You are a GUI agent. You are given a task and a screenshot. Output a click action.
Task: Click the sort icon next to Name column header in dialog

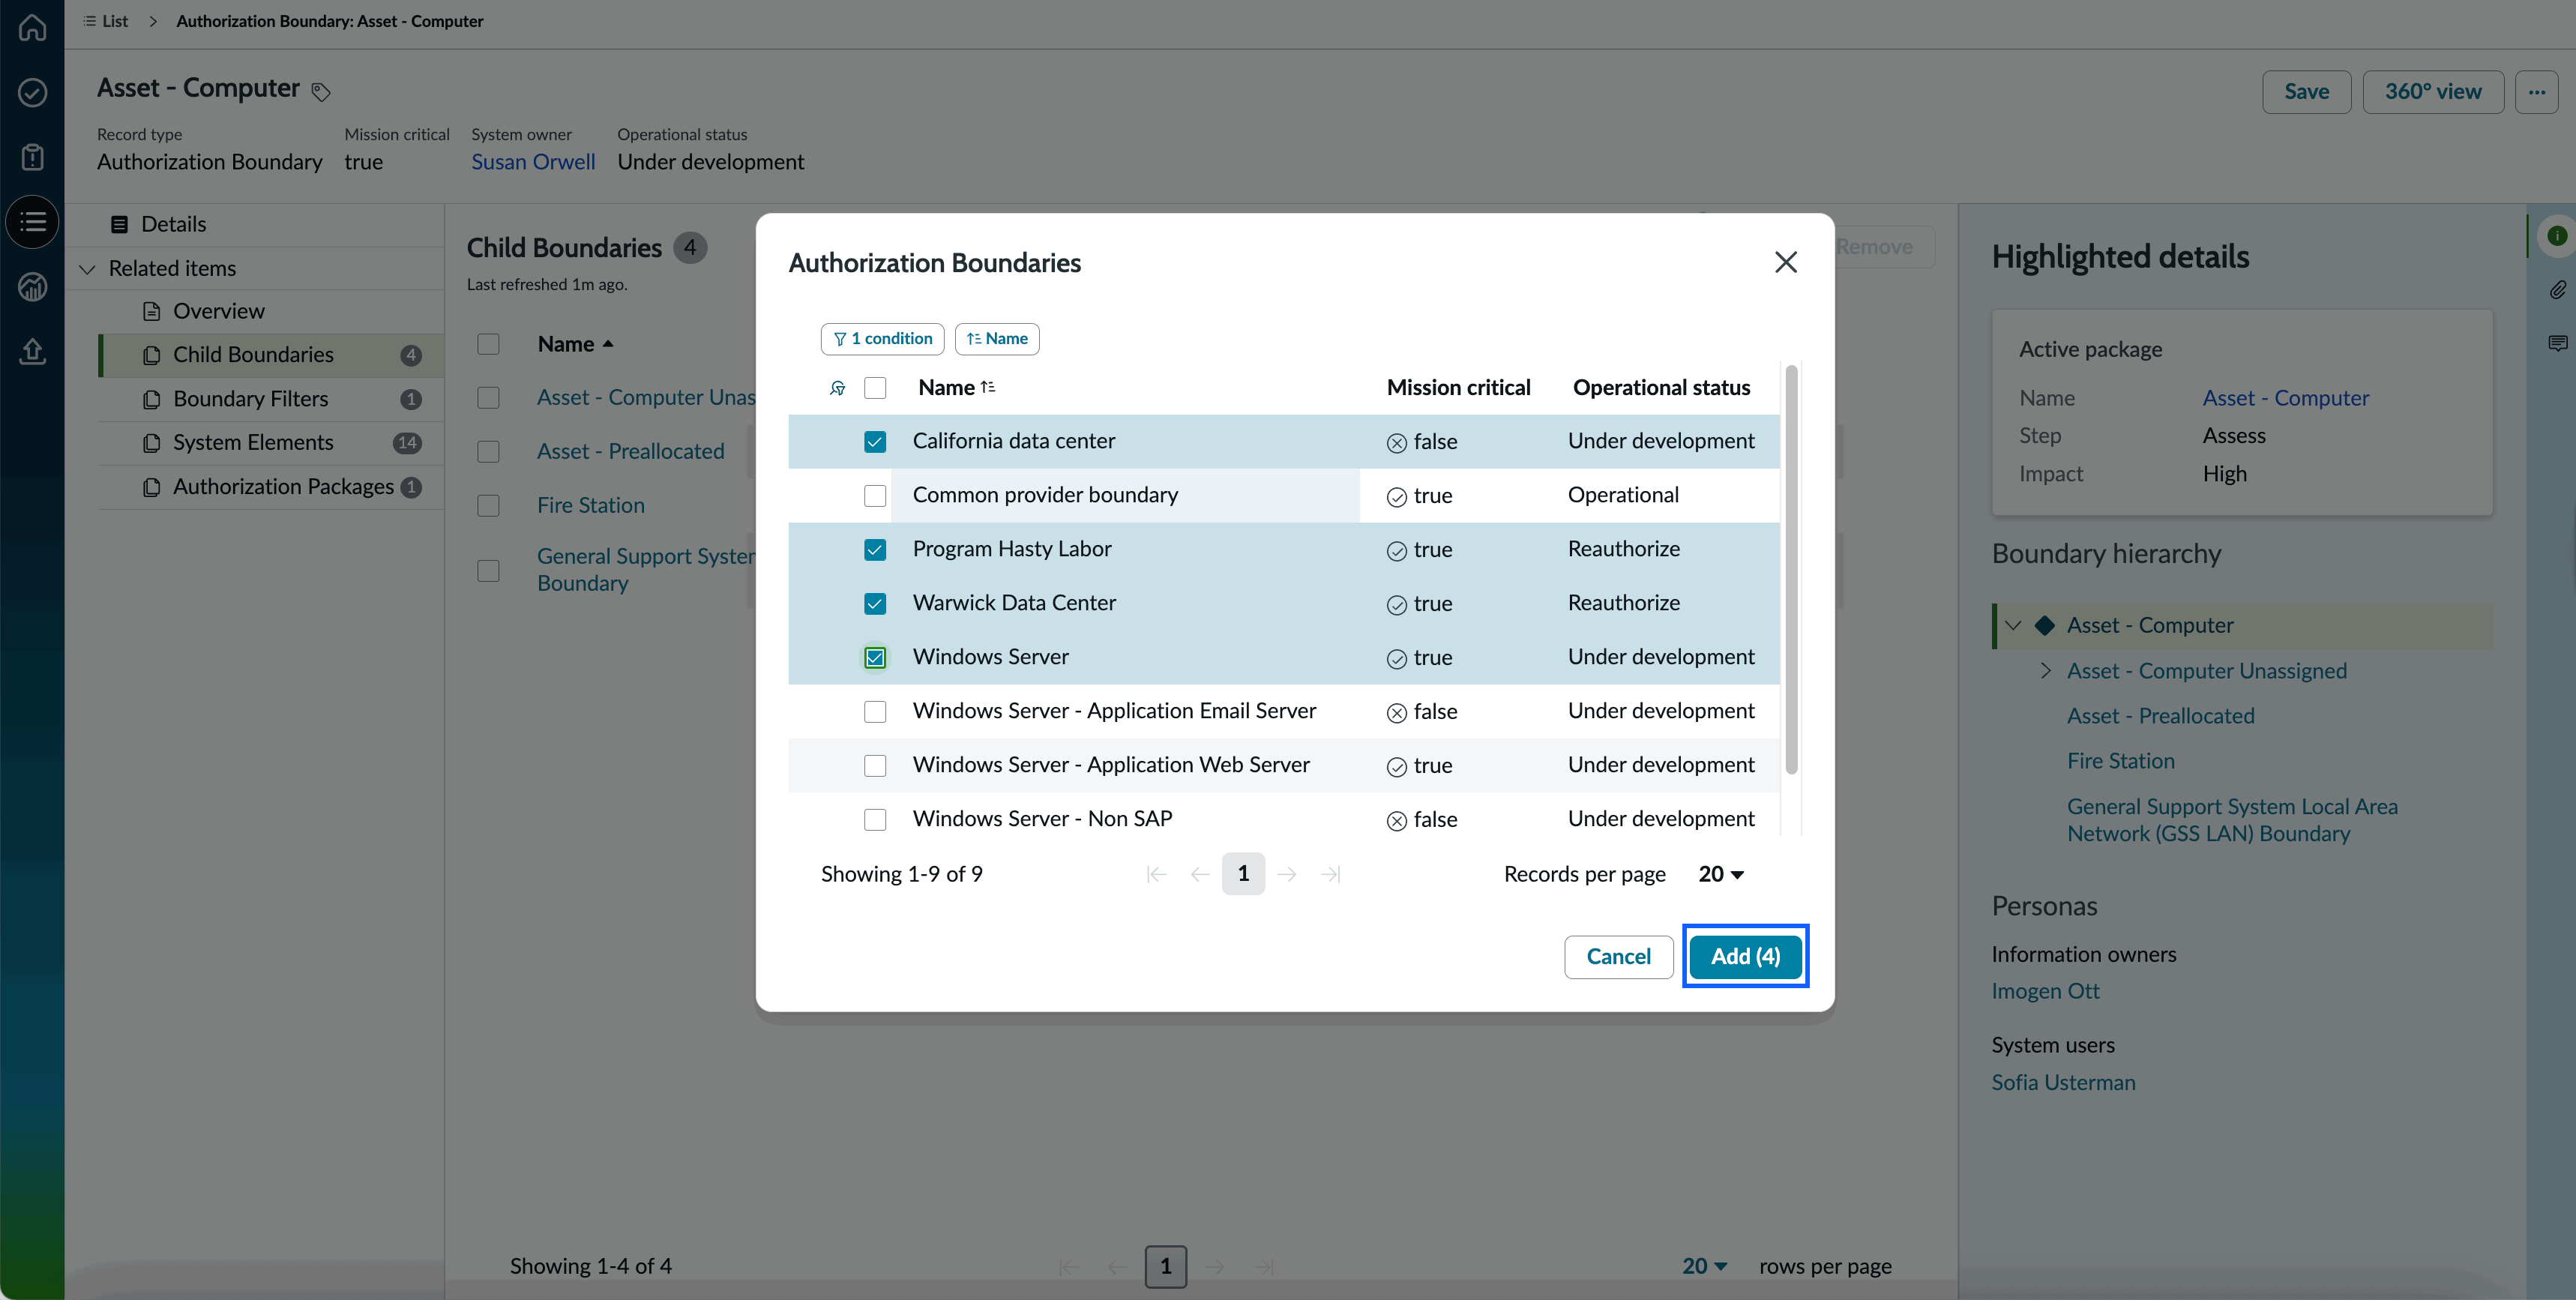point(988,387)
